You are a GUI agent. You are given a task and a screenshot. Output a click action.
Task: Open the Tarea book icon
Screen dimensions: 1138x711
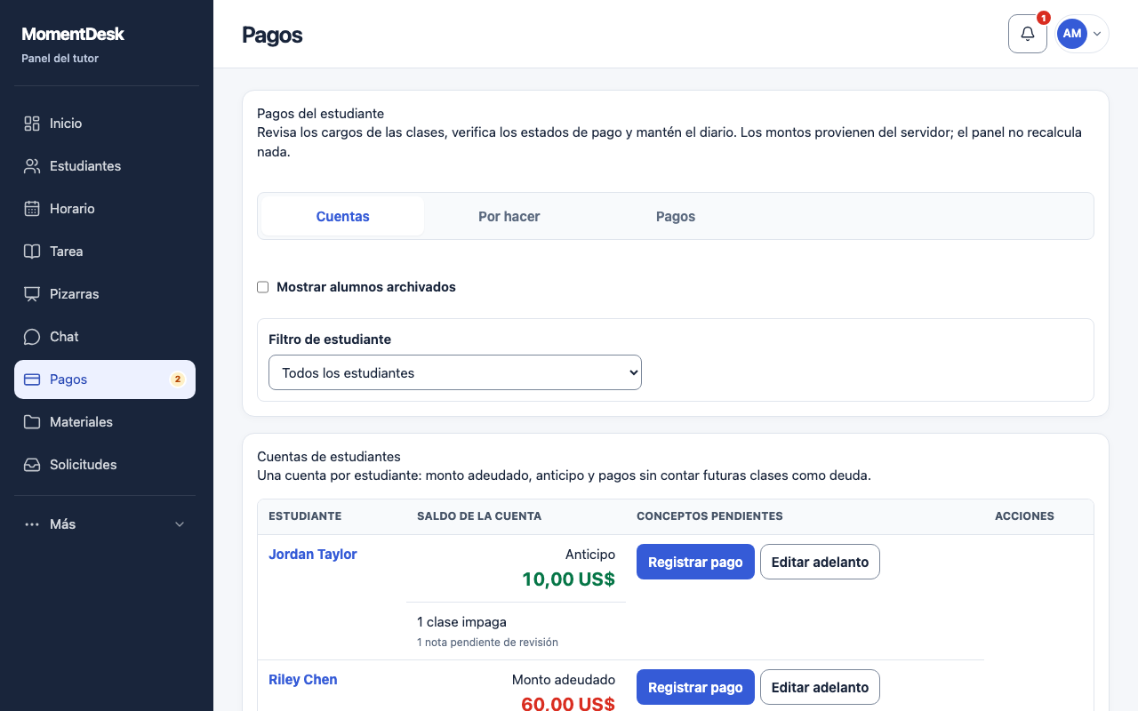(32, 252)
